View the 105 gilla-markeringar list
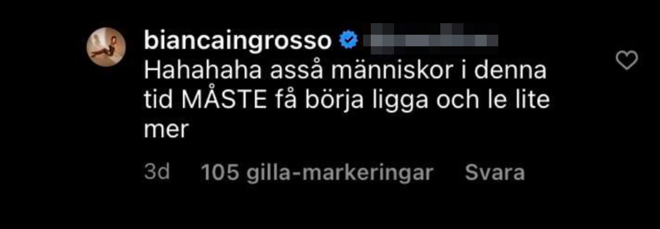This screenshot has width=660, height=229. click(317, 174)
